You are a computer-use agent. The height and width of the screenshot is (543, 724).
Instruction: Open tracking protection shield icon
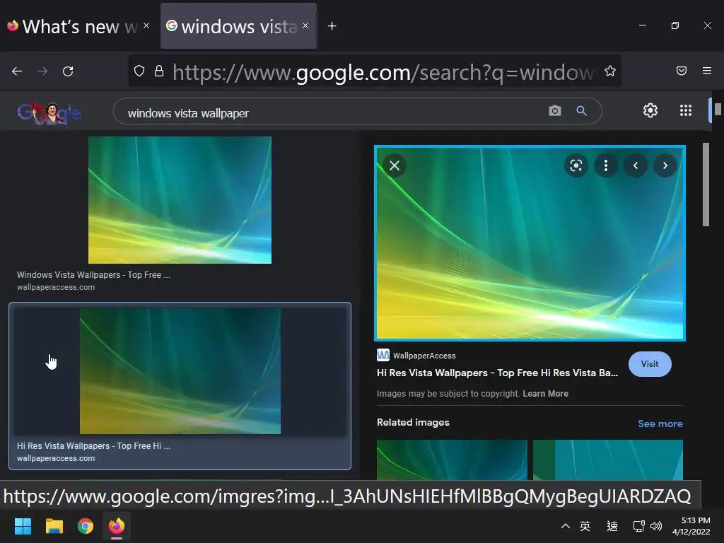point(139,71)
